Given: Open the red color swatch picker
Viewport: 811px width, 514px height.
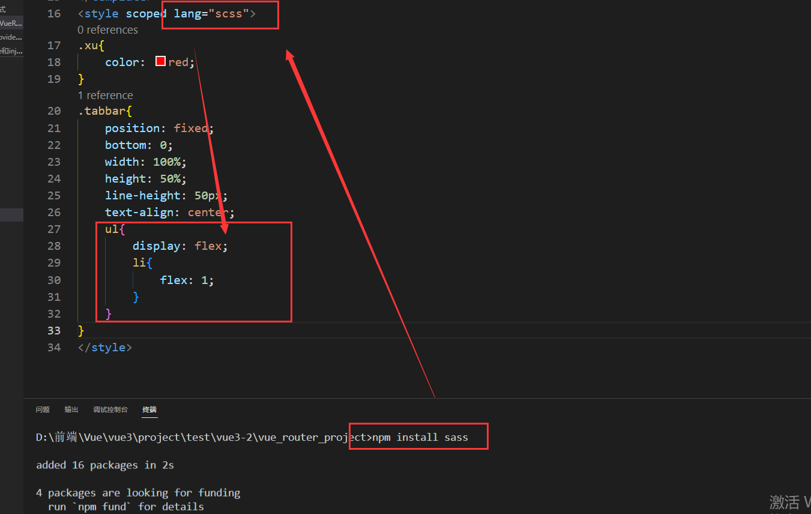Looking at the screenshot, I should (x=160, y=61).
